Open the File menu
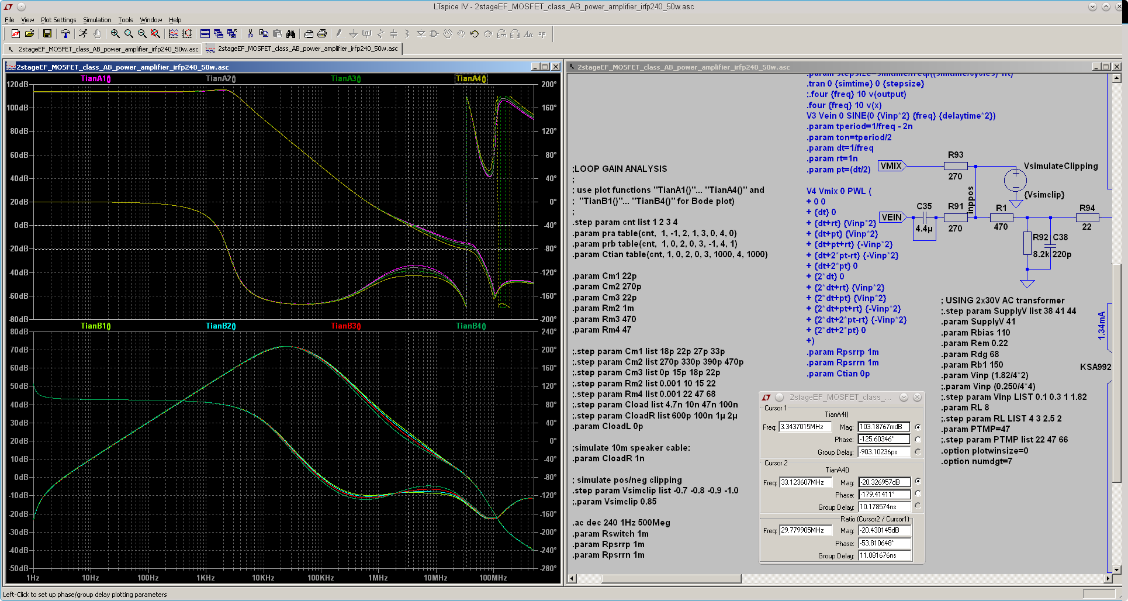The image size is (1128, 601). pos(9,20)
